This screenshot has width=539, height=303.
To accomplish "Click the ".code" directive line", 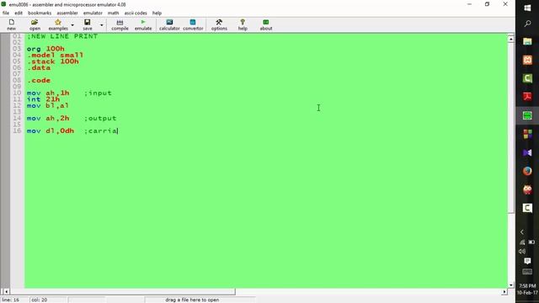I will [39, 81].
